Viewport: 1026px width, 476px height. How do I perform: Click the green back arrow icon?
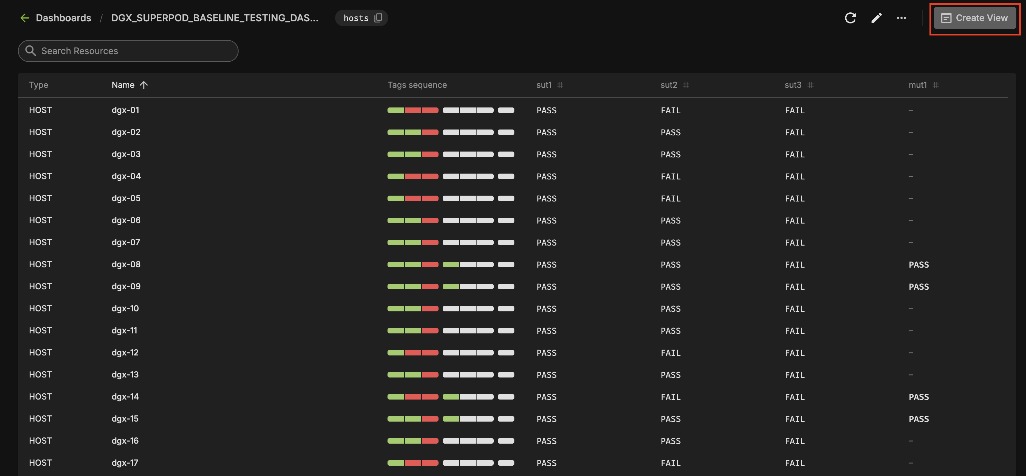tap(25, 18)
